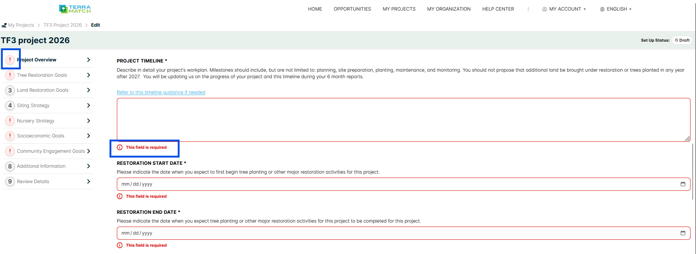Open the Opportunities menu item

[x=352, y=9]
